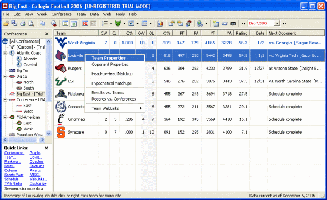327x200 pixels.
Task: Open the Tools menu
Action: point(120,14)
